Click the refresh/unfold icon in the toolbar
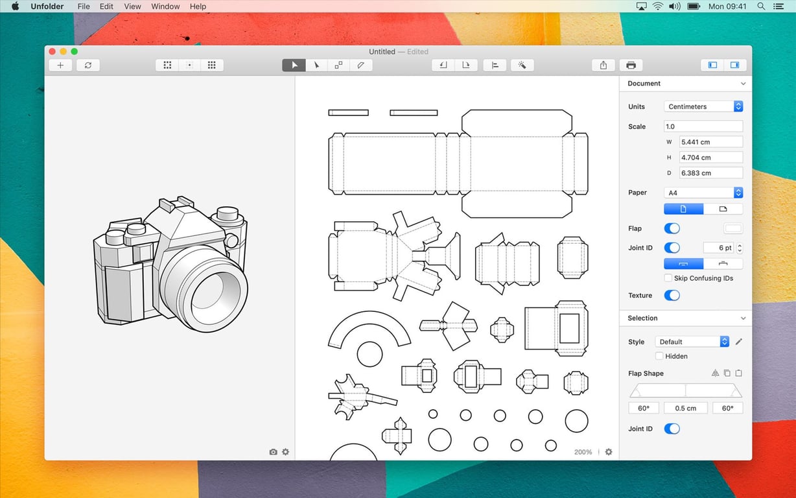 click(88, 65)
